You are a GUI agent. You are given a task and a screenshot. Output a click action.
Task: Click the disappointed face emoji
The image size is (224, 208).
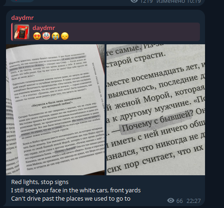click(65, 36)
